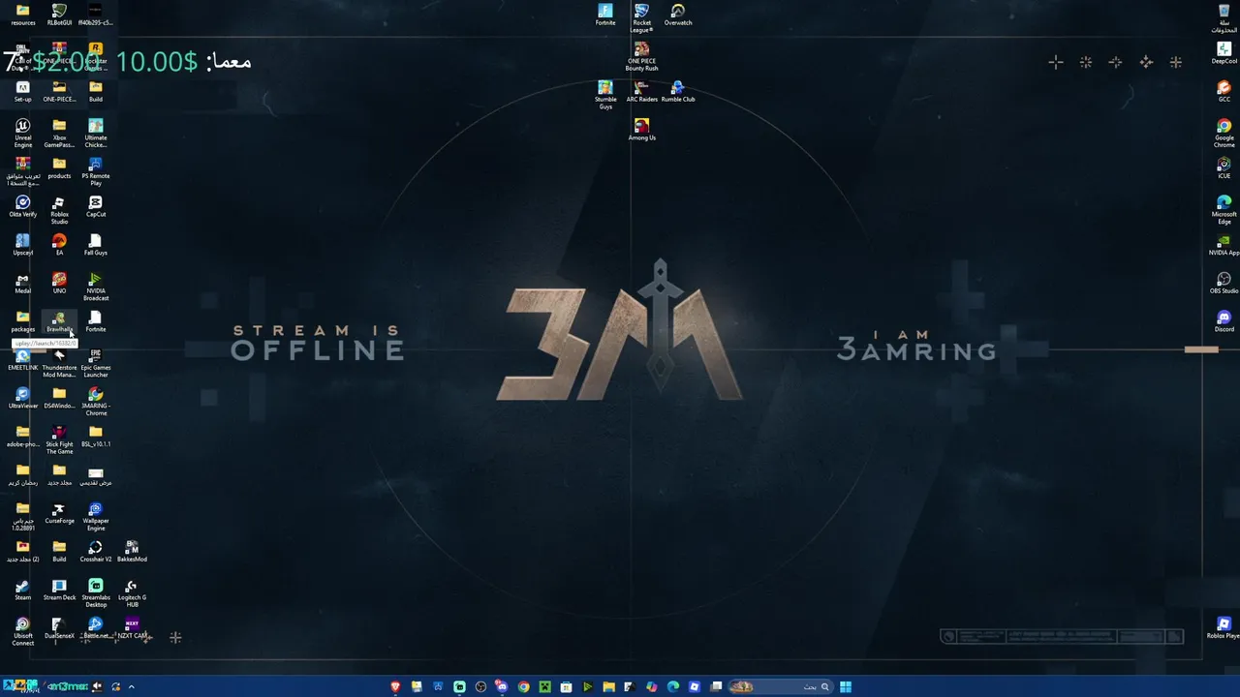Screen dimensions: 1240x697
Task: Open the Recycle Bin icon
Action: (x=1224, y=17)
